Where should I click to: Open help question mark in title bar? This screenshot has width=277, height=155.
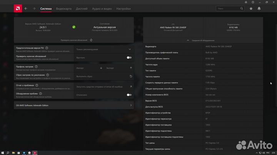point(253,2)
